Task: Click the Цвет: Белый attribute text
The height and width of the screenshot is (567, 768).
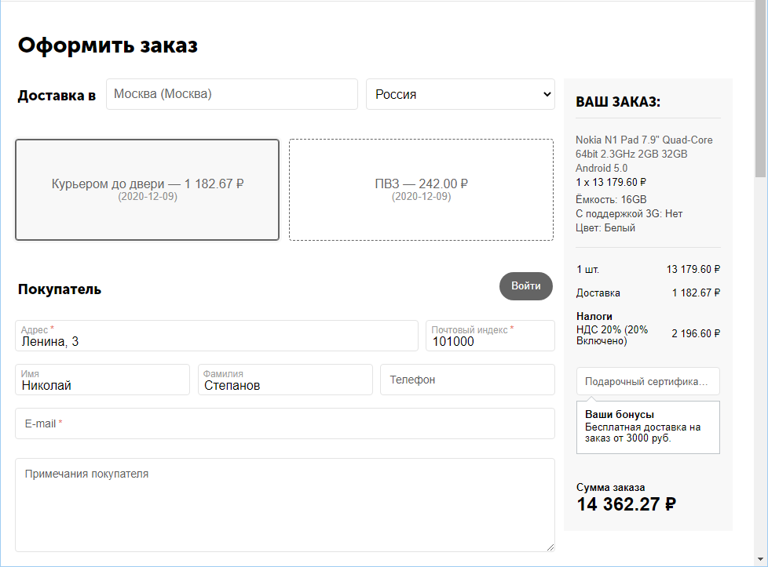Action: pyautogui.click(x=605, y=228)
